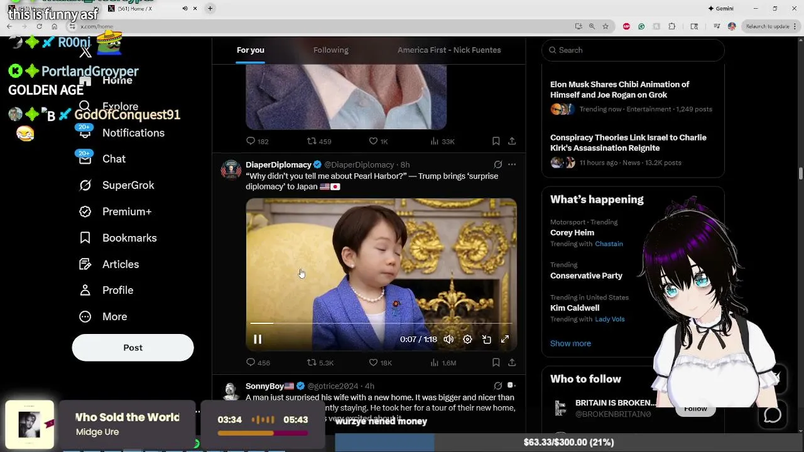Switch to the For you tab
The image size is (804, 452).
[250, 50]
